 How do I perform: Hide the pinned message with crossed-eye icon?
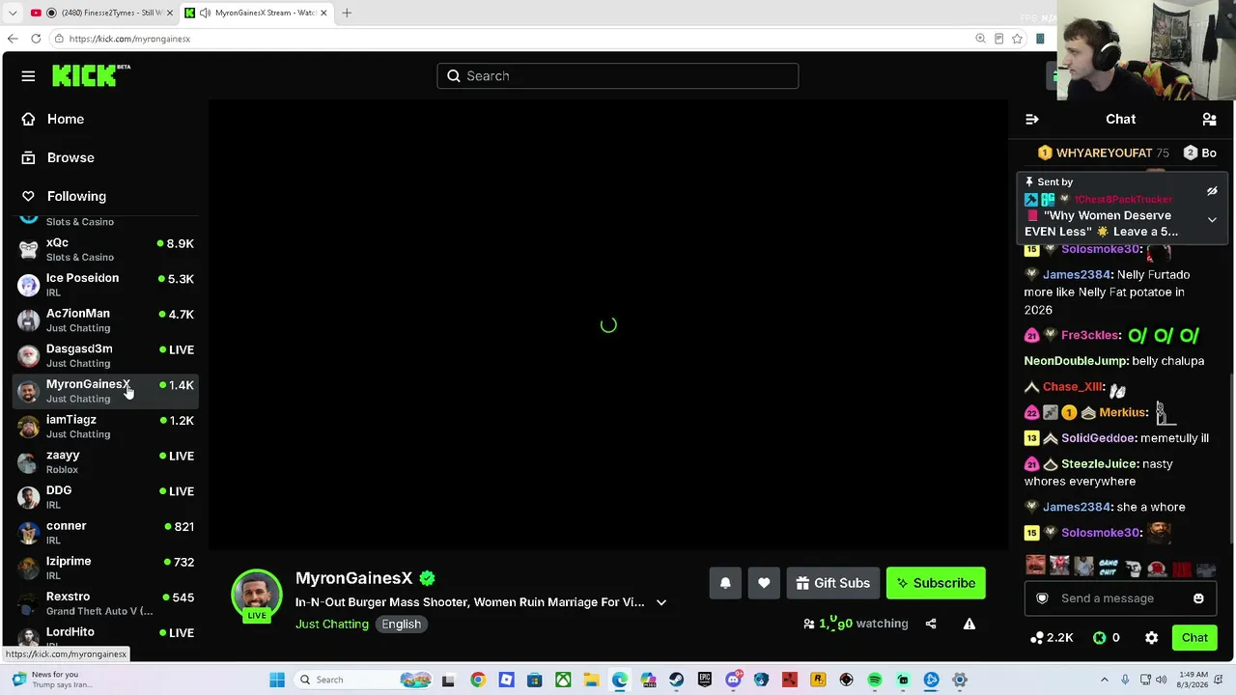coord(1212,191)
